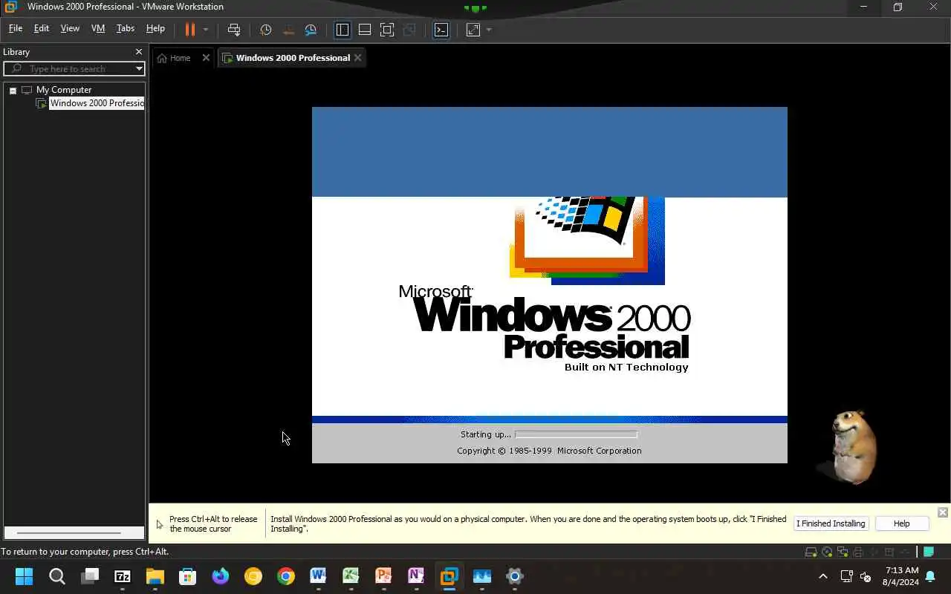This screenshot has height=594, width=951.
Task: Close the Library panel
Action: (x=138, y=52)
